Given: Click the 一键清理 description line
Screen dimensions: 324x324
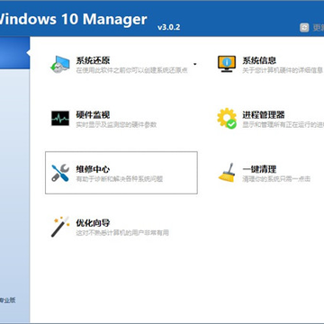Looking at the screenshot, I should coord(276,179).
